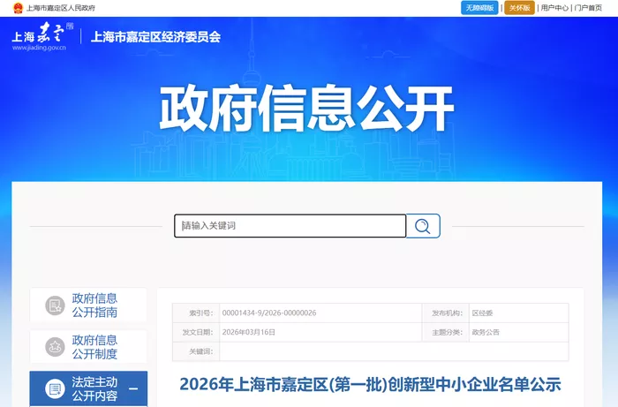Click the 政府信息公开制度 star icon
The width and height of the screenshot is (618, 407).
55,347
